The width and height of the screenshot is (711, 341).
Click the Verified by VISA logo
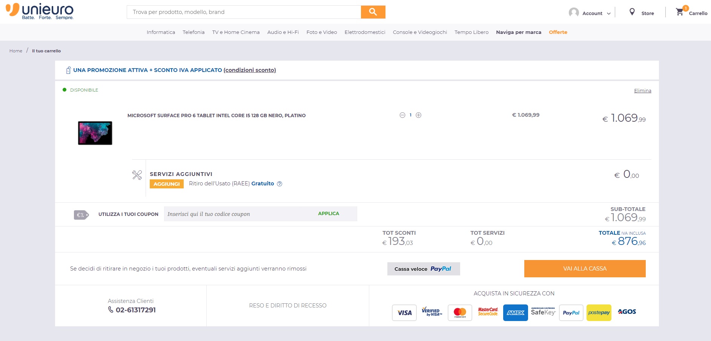[x=432, y=312]
